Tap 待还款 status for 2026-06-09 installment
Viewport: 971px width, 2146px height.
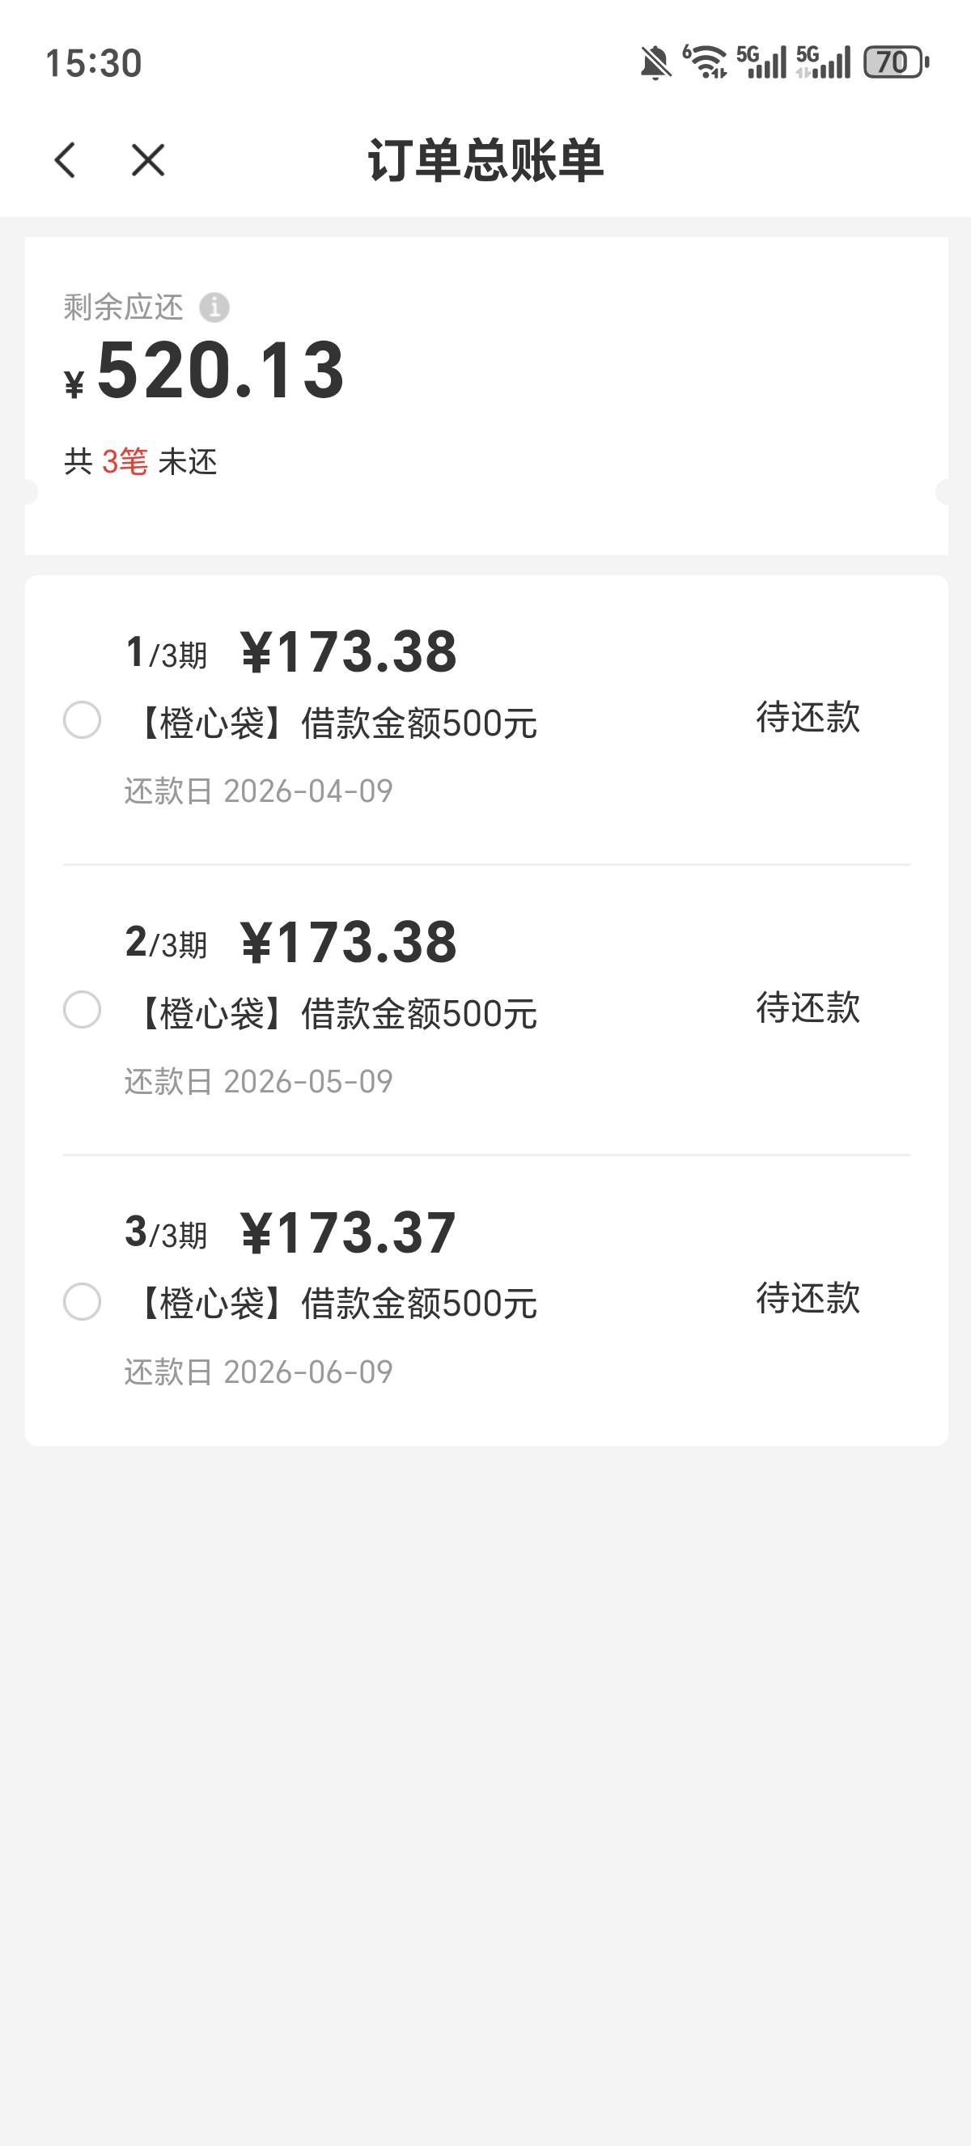click(x=808, y=1298)
